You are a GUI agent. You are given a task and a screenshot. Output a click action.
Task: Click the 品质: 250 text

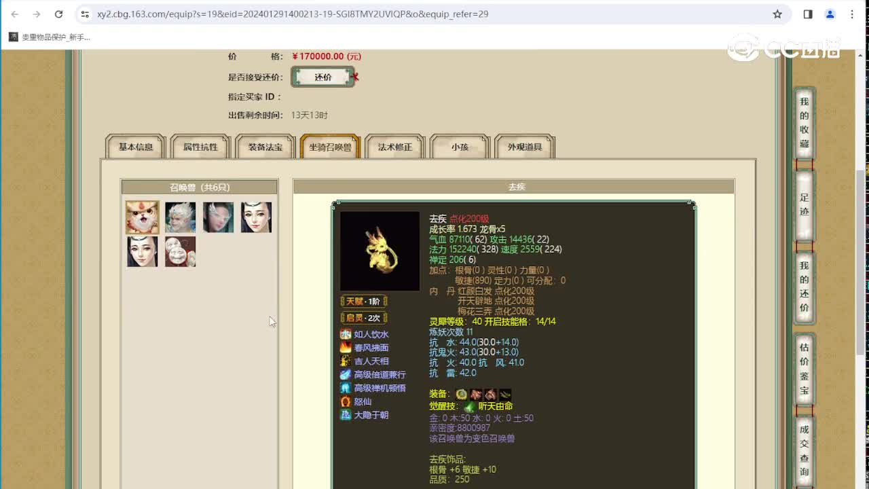449,479
